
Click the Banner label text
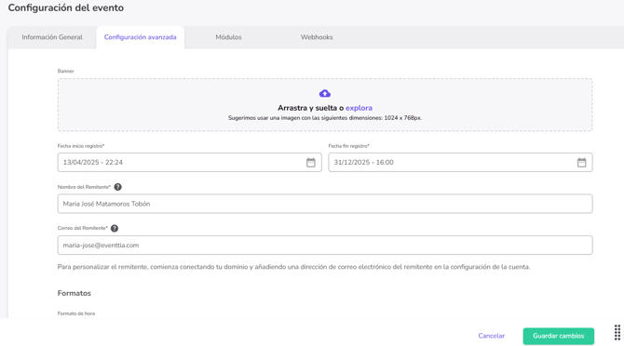(66, 71)
